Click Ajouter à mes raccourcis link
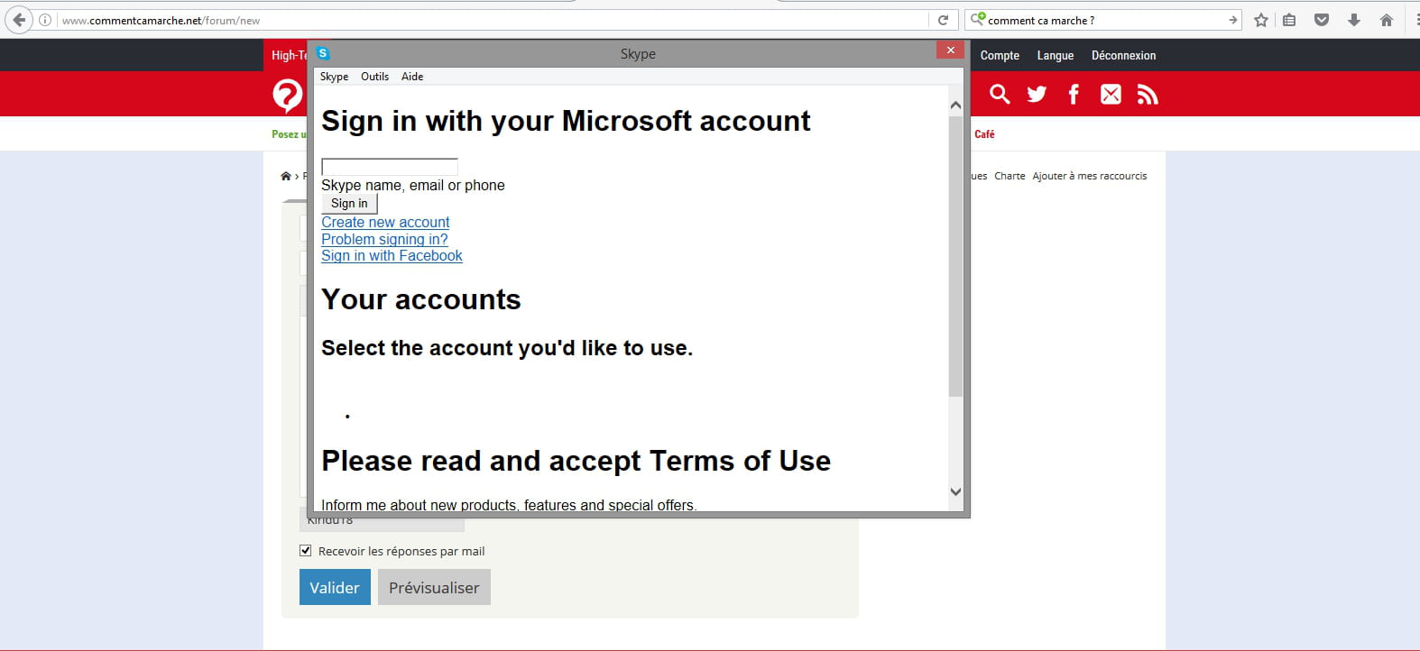The width and height of the screenshot is (1420, 651). (x=1090, y=176)
